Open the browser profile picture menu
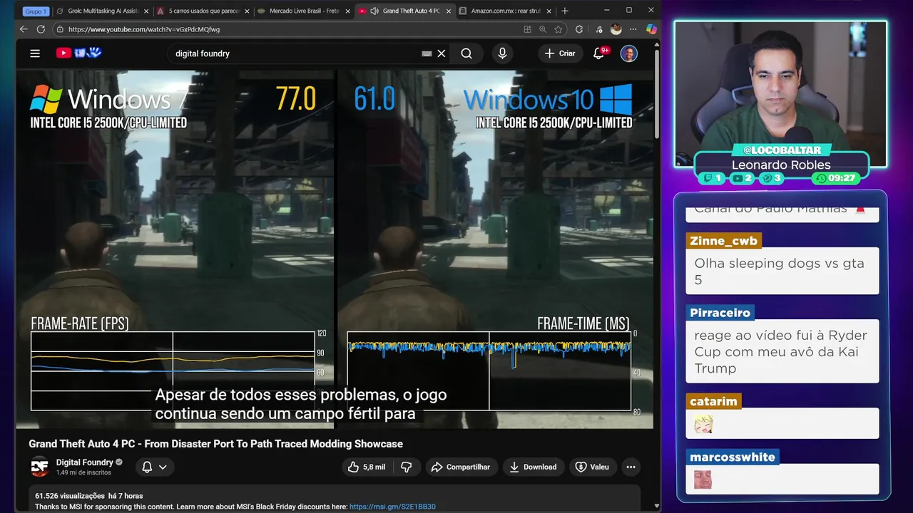The width and height of the screenshot is (913, 513). [616, 29]
